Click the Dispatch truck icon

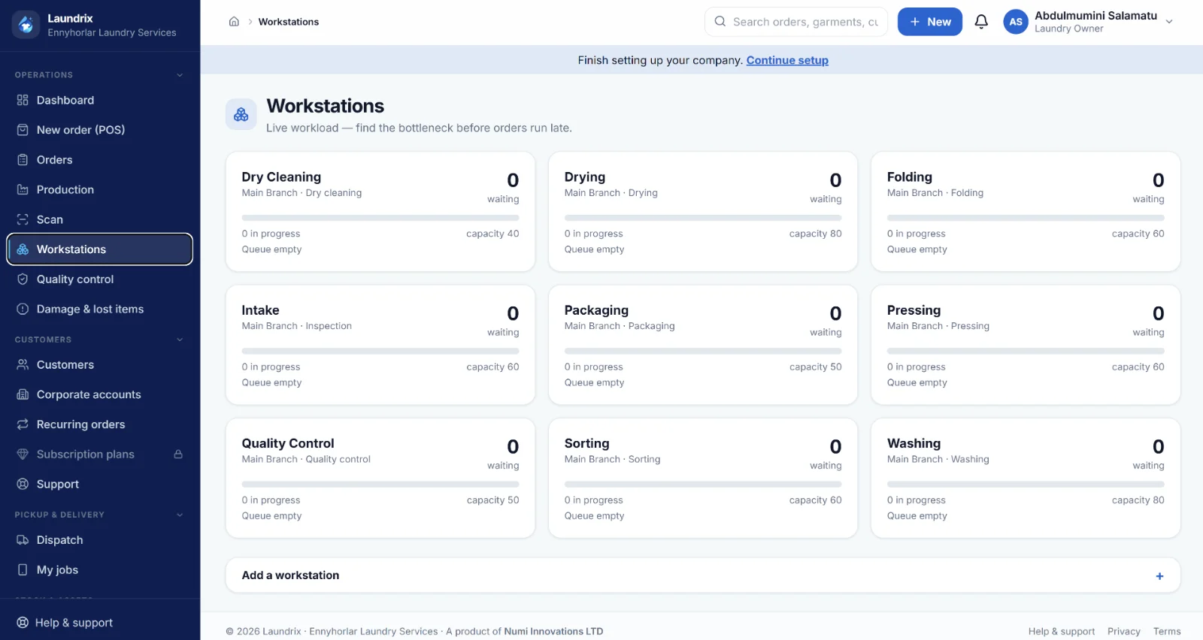click(23, 540)
